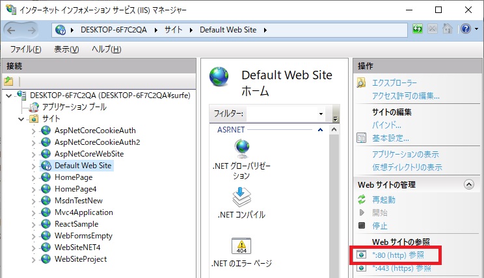
Task: Click アクセス許可の編集... link
Action: coord(405,96)
